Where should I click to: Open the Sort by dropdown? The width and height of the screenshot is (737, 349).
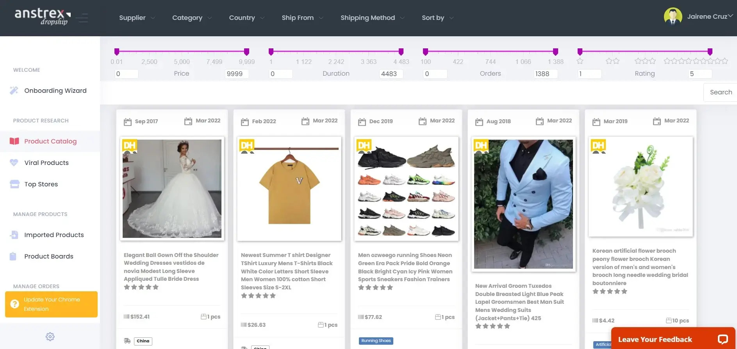click(438, 18)
